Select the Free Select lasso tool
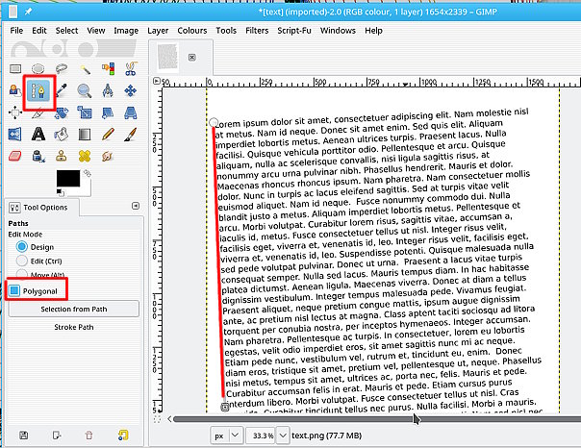The height and width of the screenshot is (448, 581). point(62,68)
